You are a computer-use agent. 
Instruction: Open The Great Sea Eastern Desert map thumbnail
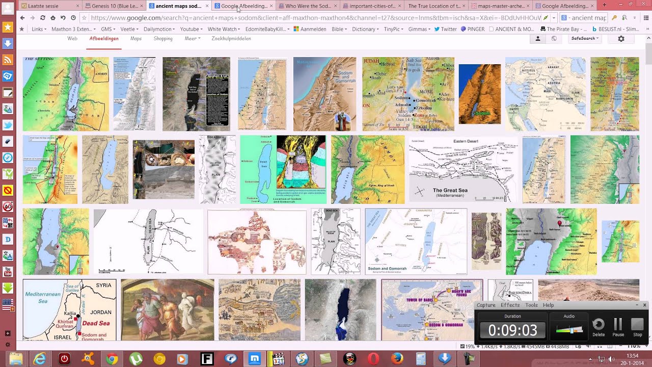pyautogui.click(x=463, y=169)
